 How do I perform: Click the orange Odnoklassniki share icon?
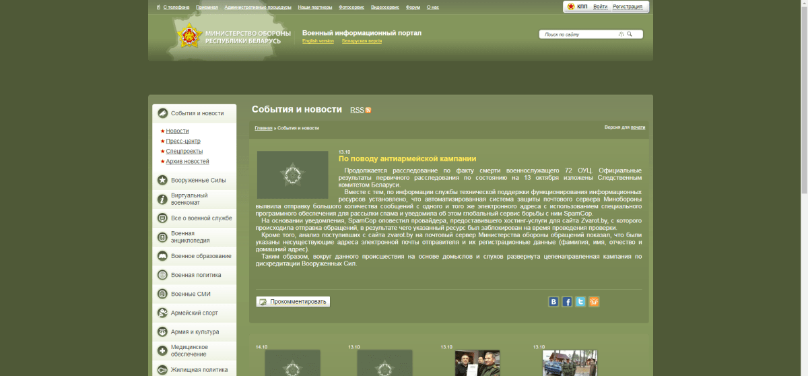click(594, 302)
